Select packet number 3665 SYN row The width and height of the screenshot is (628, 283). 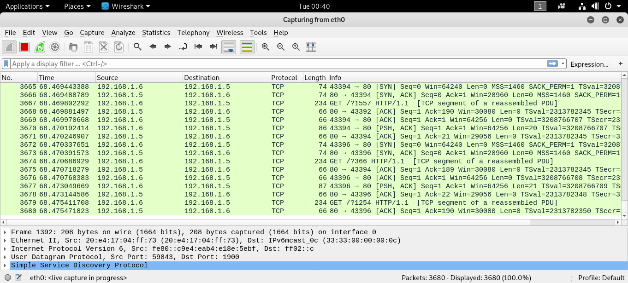310,87
